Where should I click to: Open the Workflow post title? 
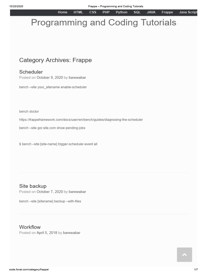[x=30, y=227]
